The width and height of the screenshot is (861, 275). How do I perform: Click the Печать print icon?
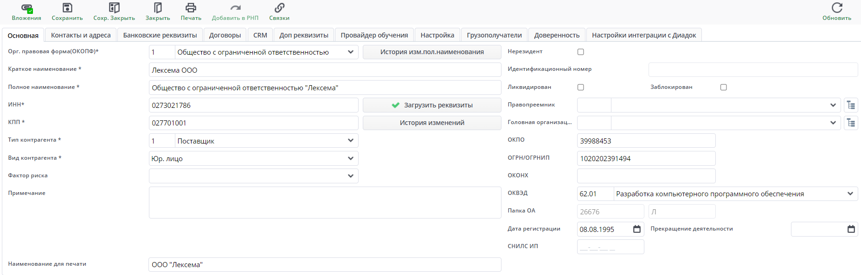click(191, 8)
